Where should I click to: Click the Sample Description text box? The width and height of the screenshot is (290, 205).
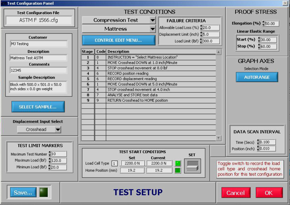(38, 87)
